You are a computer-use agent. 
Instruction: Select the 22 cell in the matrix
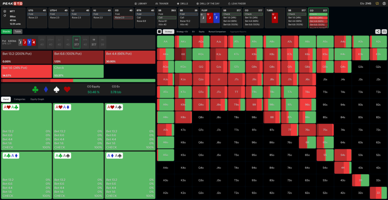pos(378,193)
